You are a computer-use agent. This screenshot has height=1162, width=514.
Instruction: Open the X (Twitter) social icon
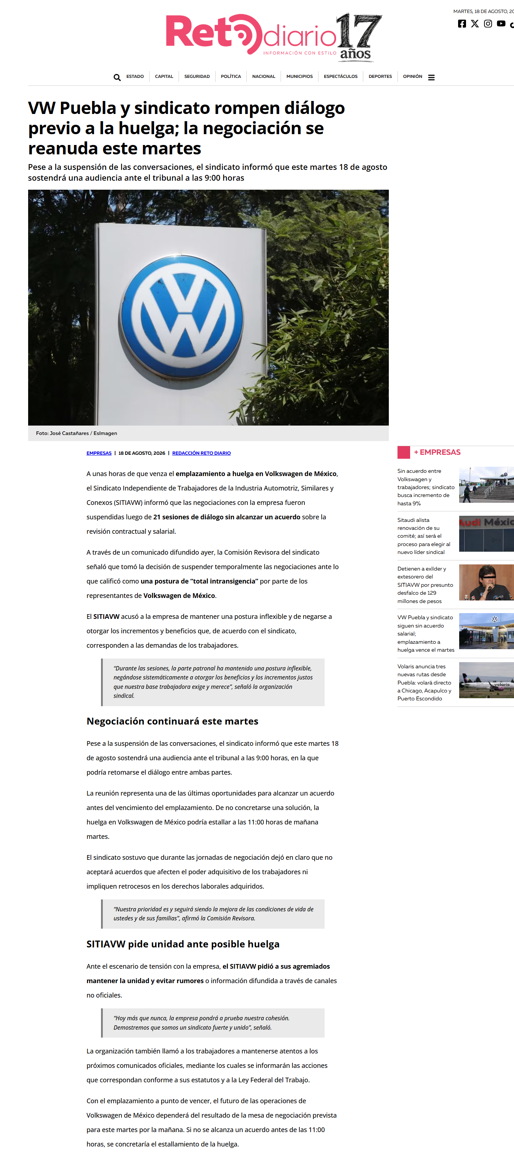pyautogui.click(x=475, y=23)
